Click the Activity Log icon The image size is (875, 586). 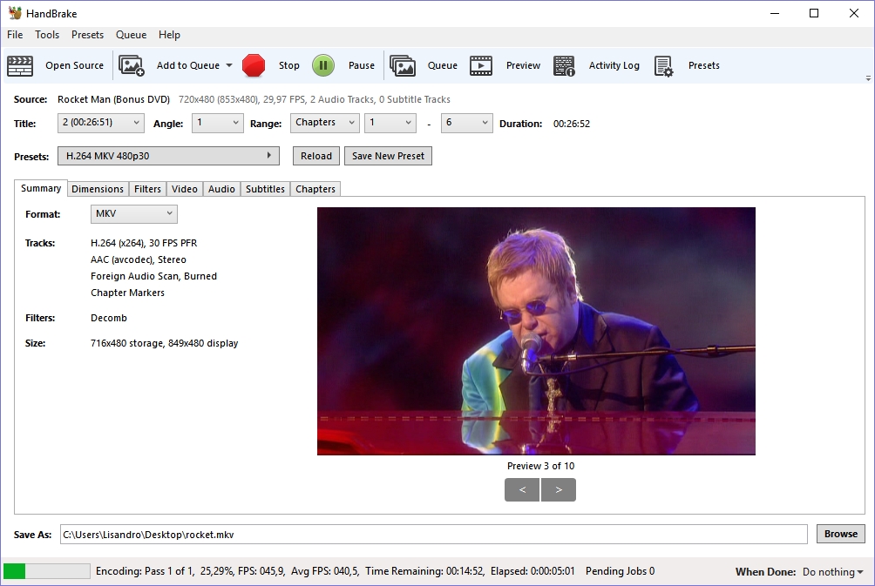[x=564, y=66]
